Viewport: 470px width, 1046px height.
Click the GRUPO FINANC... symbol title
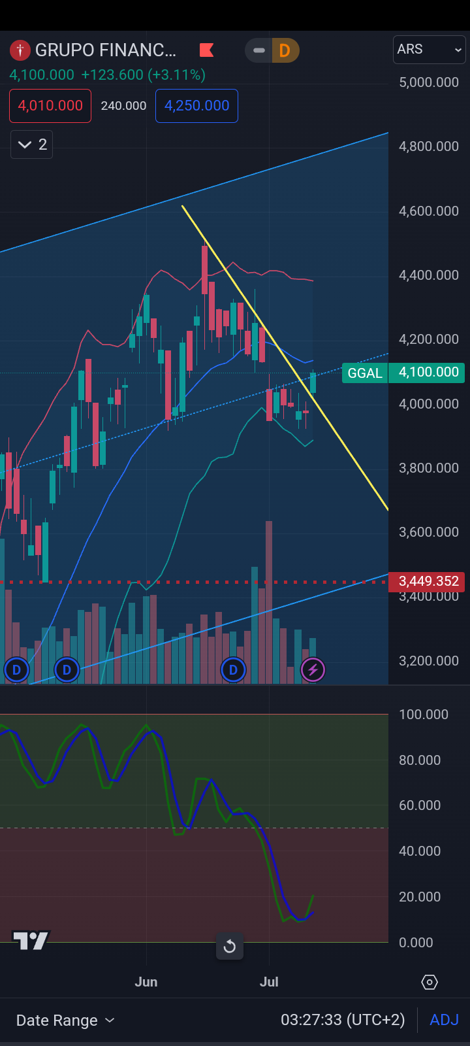(105, 50)
